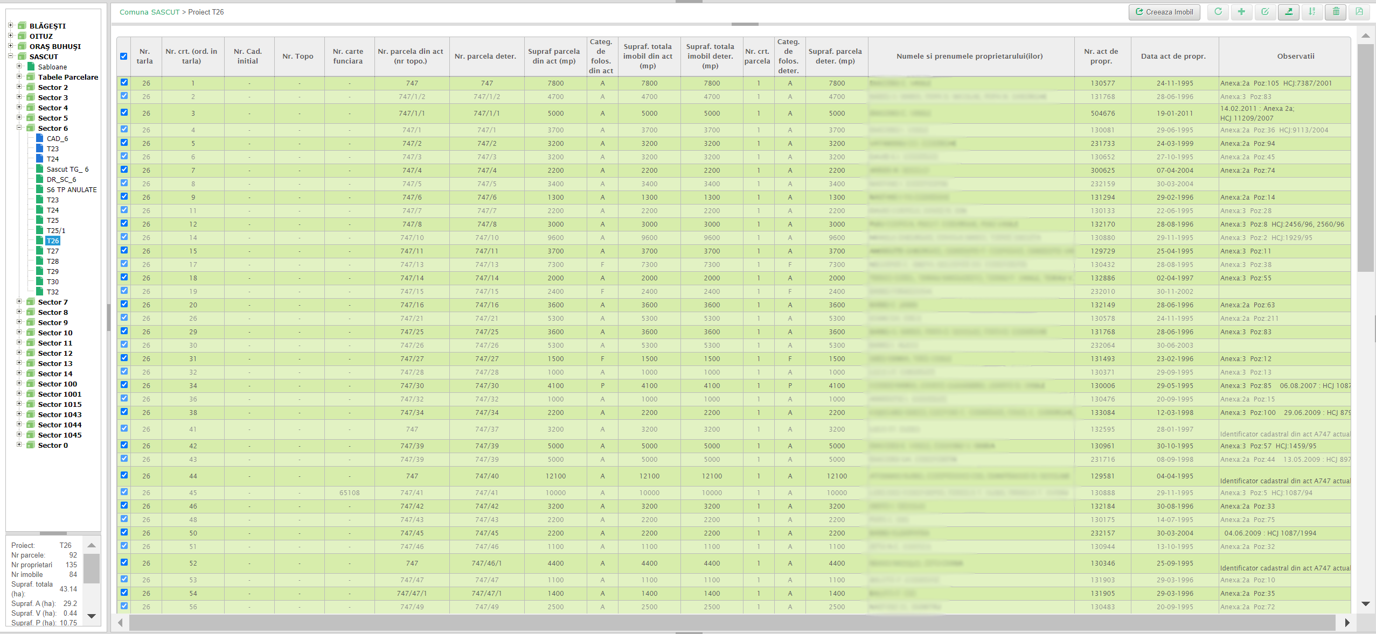
Task: Open the Tabele Parcelare tree item
Action: coord(68,77)
